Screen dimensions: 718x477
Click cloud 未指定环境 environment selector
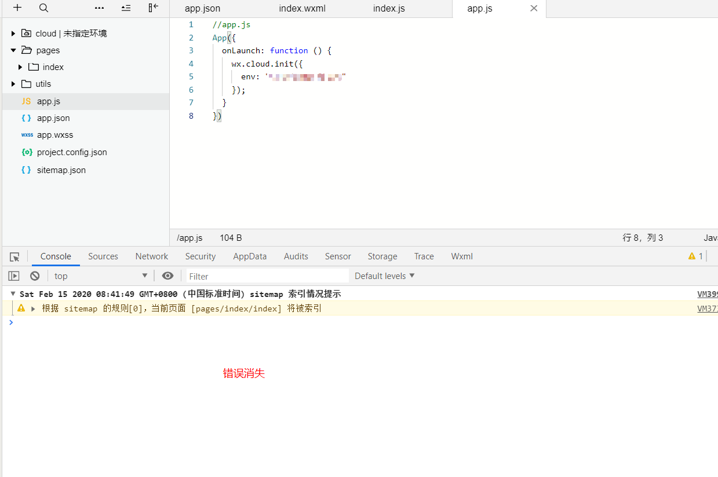[x=65, y=33]
